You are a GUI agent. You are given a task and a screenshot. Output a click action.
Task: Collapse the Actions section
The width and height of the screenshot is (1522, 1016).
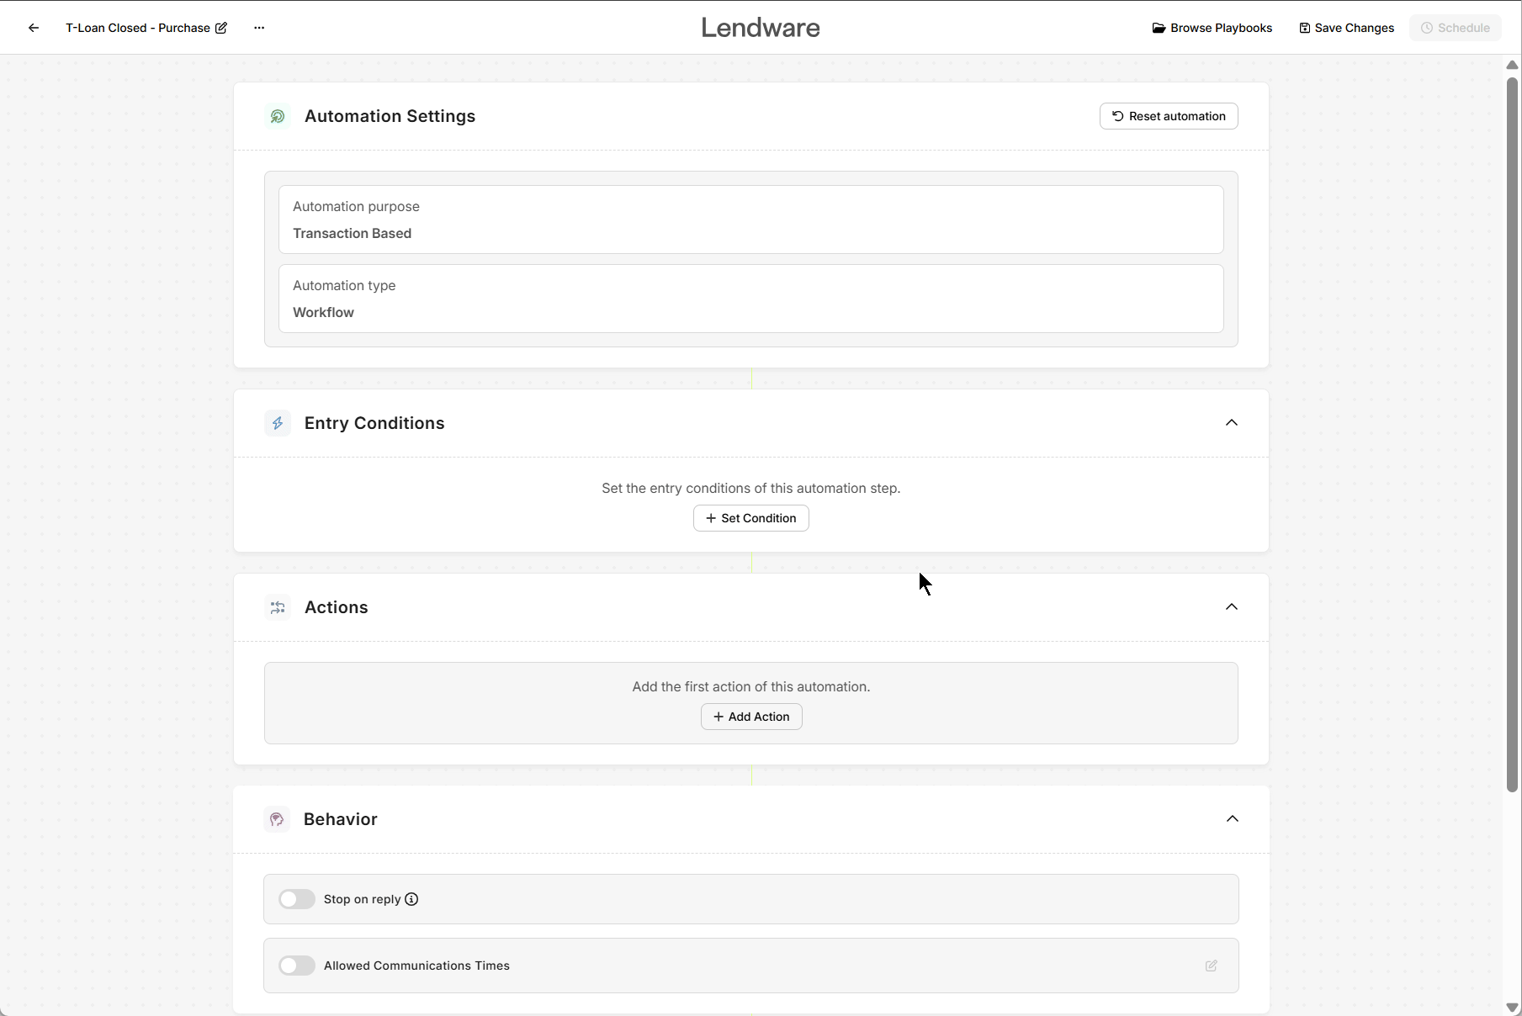coord(1232,606)
